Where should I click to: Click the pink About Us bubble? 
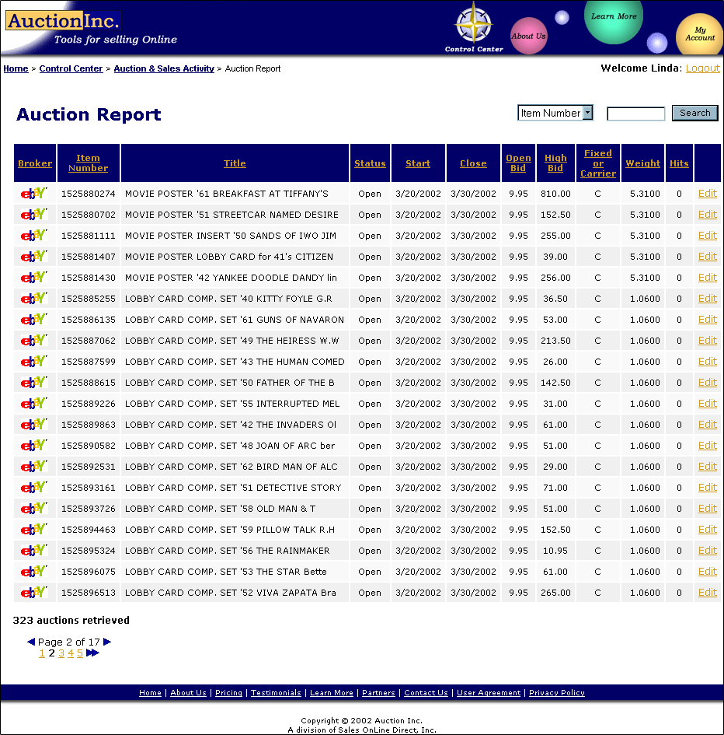click(x=529, y=36)
